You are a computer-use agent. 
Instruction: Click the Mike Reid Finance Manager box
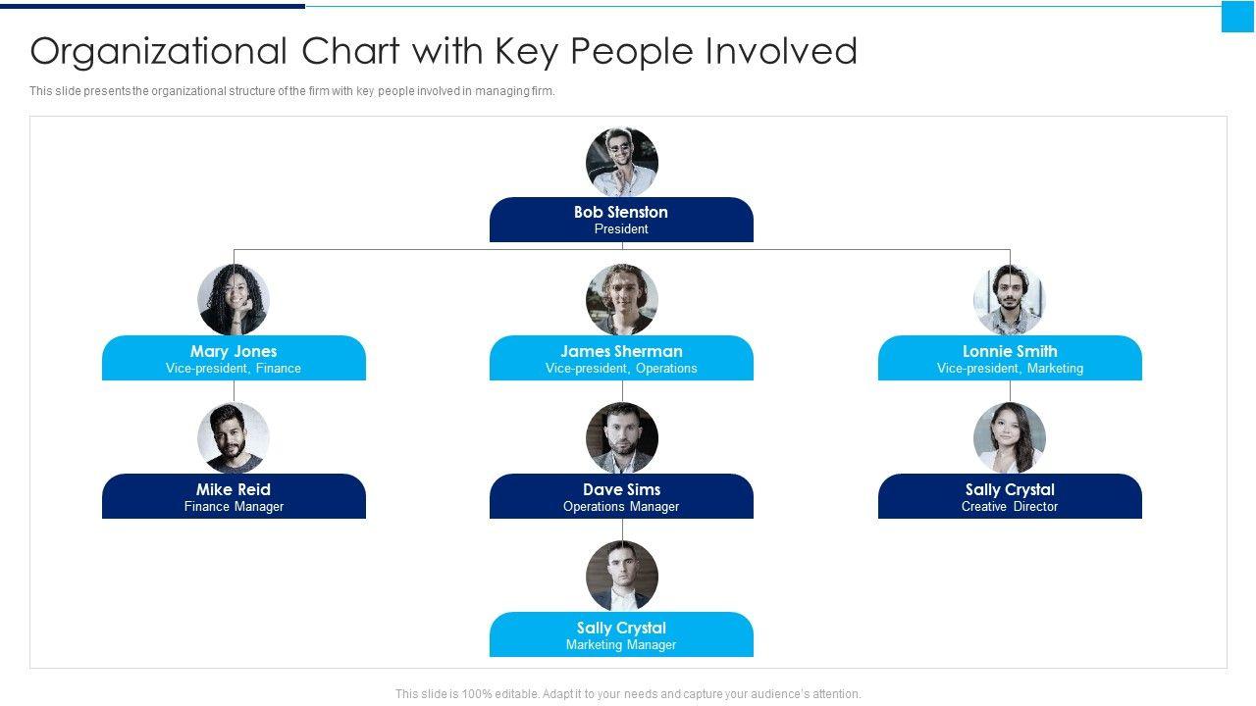click(234, 496)
